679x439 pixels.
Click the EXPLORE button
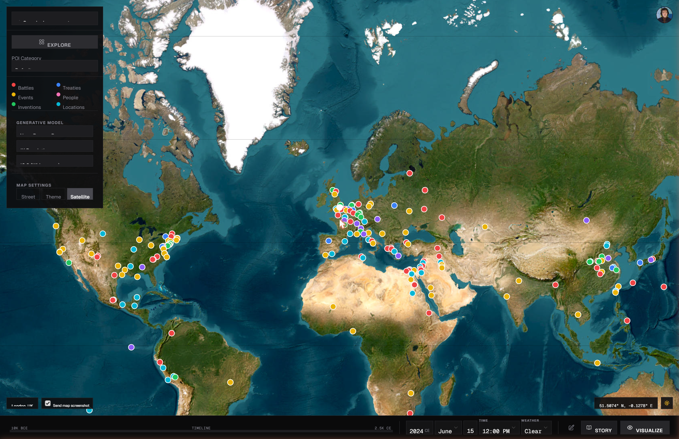click(55, 42)
